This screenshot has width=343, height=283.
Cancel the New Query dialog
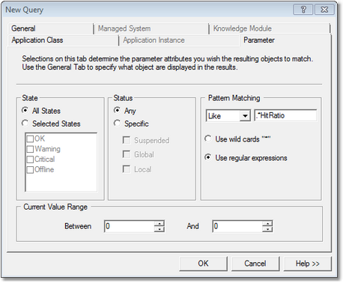255,264
